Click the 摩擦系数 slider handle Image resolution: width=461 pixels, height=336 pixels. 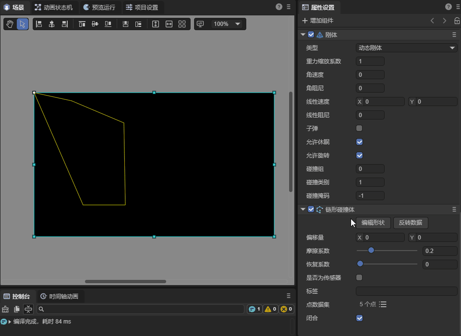pos(371,250)
